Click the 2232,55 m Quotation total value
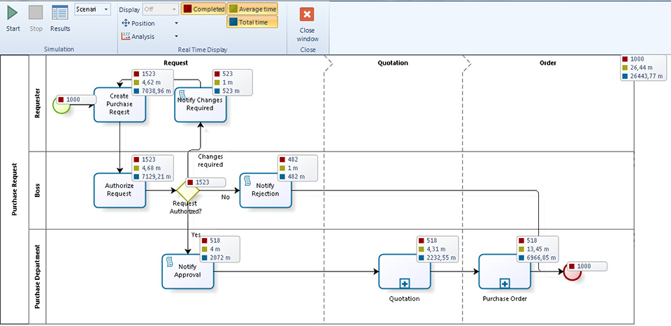 (x=441, y=258)
